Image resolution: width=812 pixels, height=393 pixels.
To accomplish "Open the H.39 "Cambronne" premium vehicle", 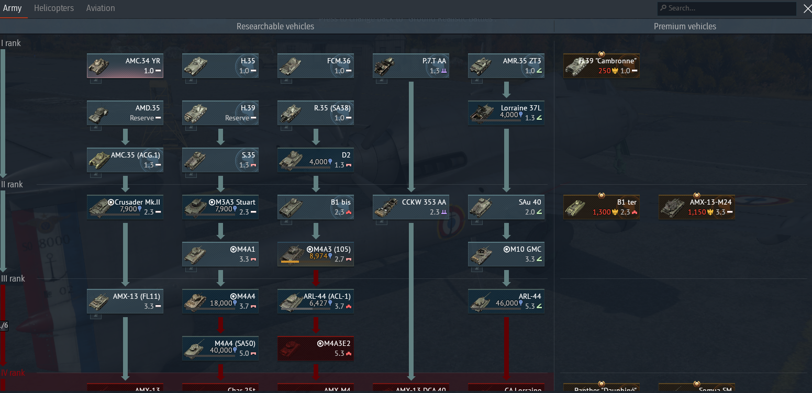I will click(602, 66).
